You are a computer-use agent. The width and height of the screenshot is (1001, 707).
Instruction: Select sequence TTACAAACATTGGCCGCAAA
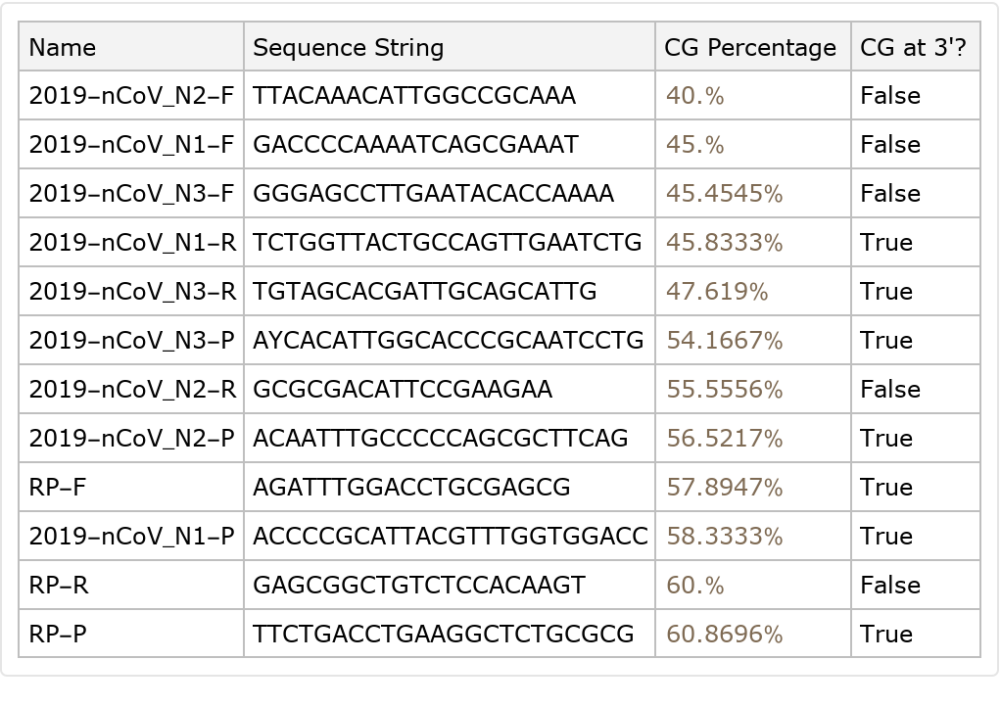[414, 96]
